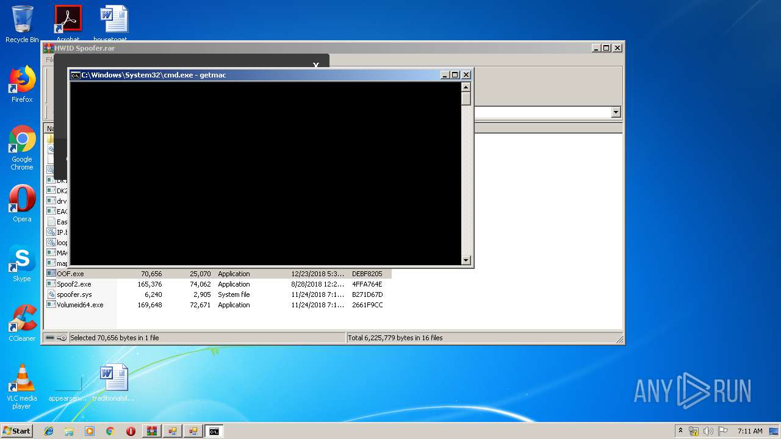Select the OOF.exe file row
Screen dimensions: 781x439
coord(219,274)
